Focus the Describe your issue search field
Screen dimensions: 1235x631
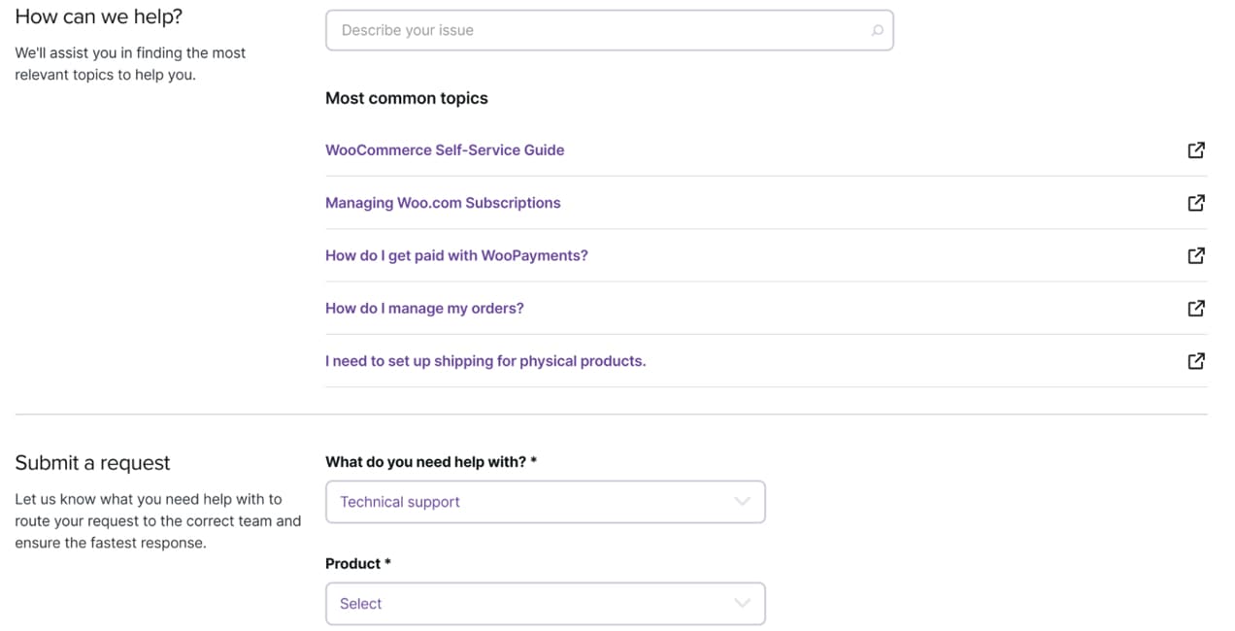coord(609,30)
